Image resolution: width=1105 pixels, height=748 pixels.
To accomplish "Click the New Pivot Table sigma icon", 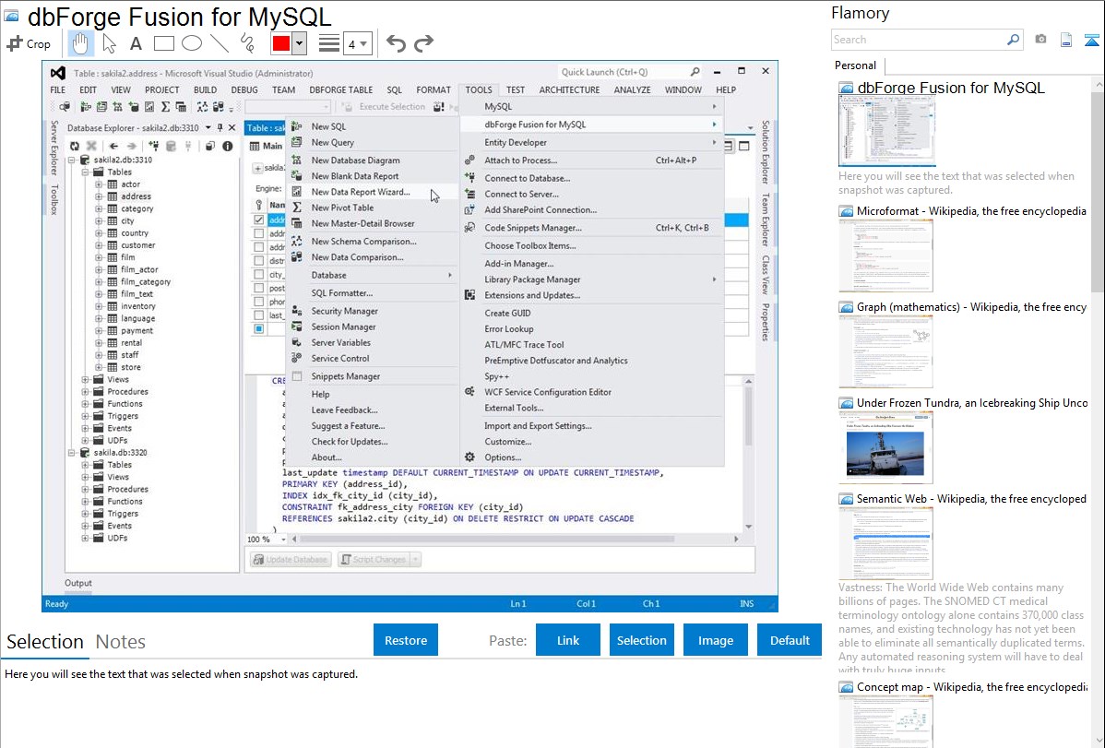I will [x=297, y=208].
